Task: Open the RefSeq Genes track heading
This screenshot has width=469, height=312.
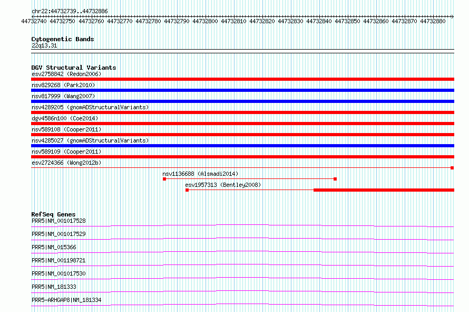Action: click(x=53, y=214)
